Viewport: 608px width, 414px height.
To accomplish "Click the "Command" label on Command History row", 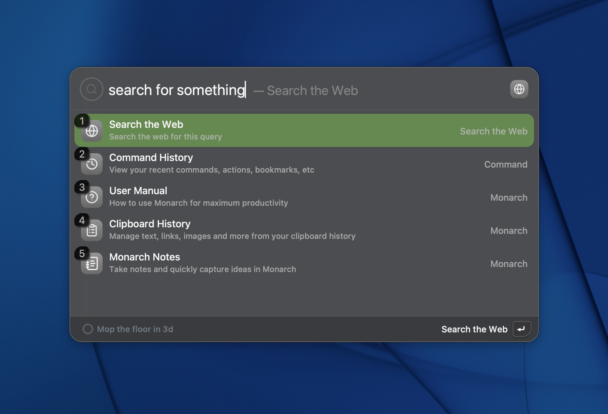I will [505, 165].
